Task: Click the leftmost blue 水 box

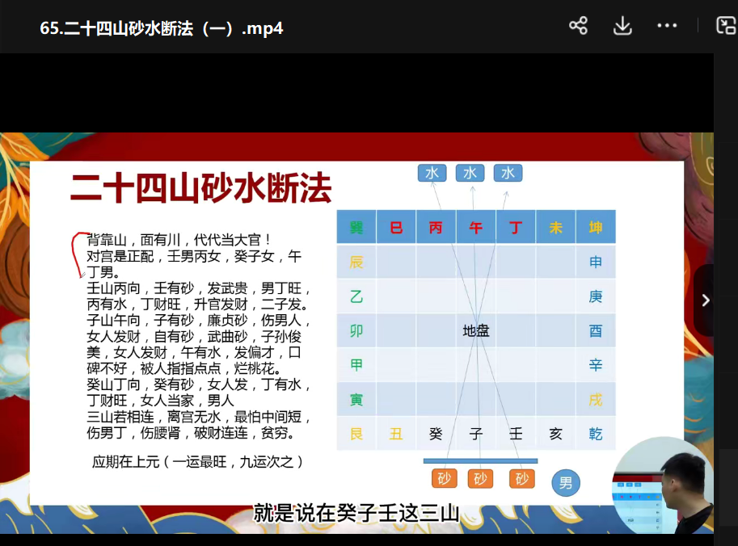Action: [x=432, y=173]
